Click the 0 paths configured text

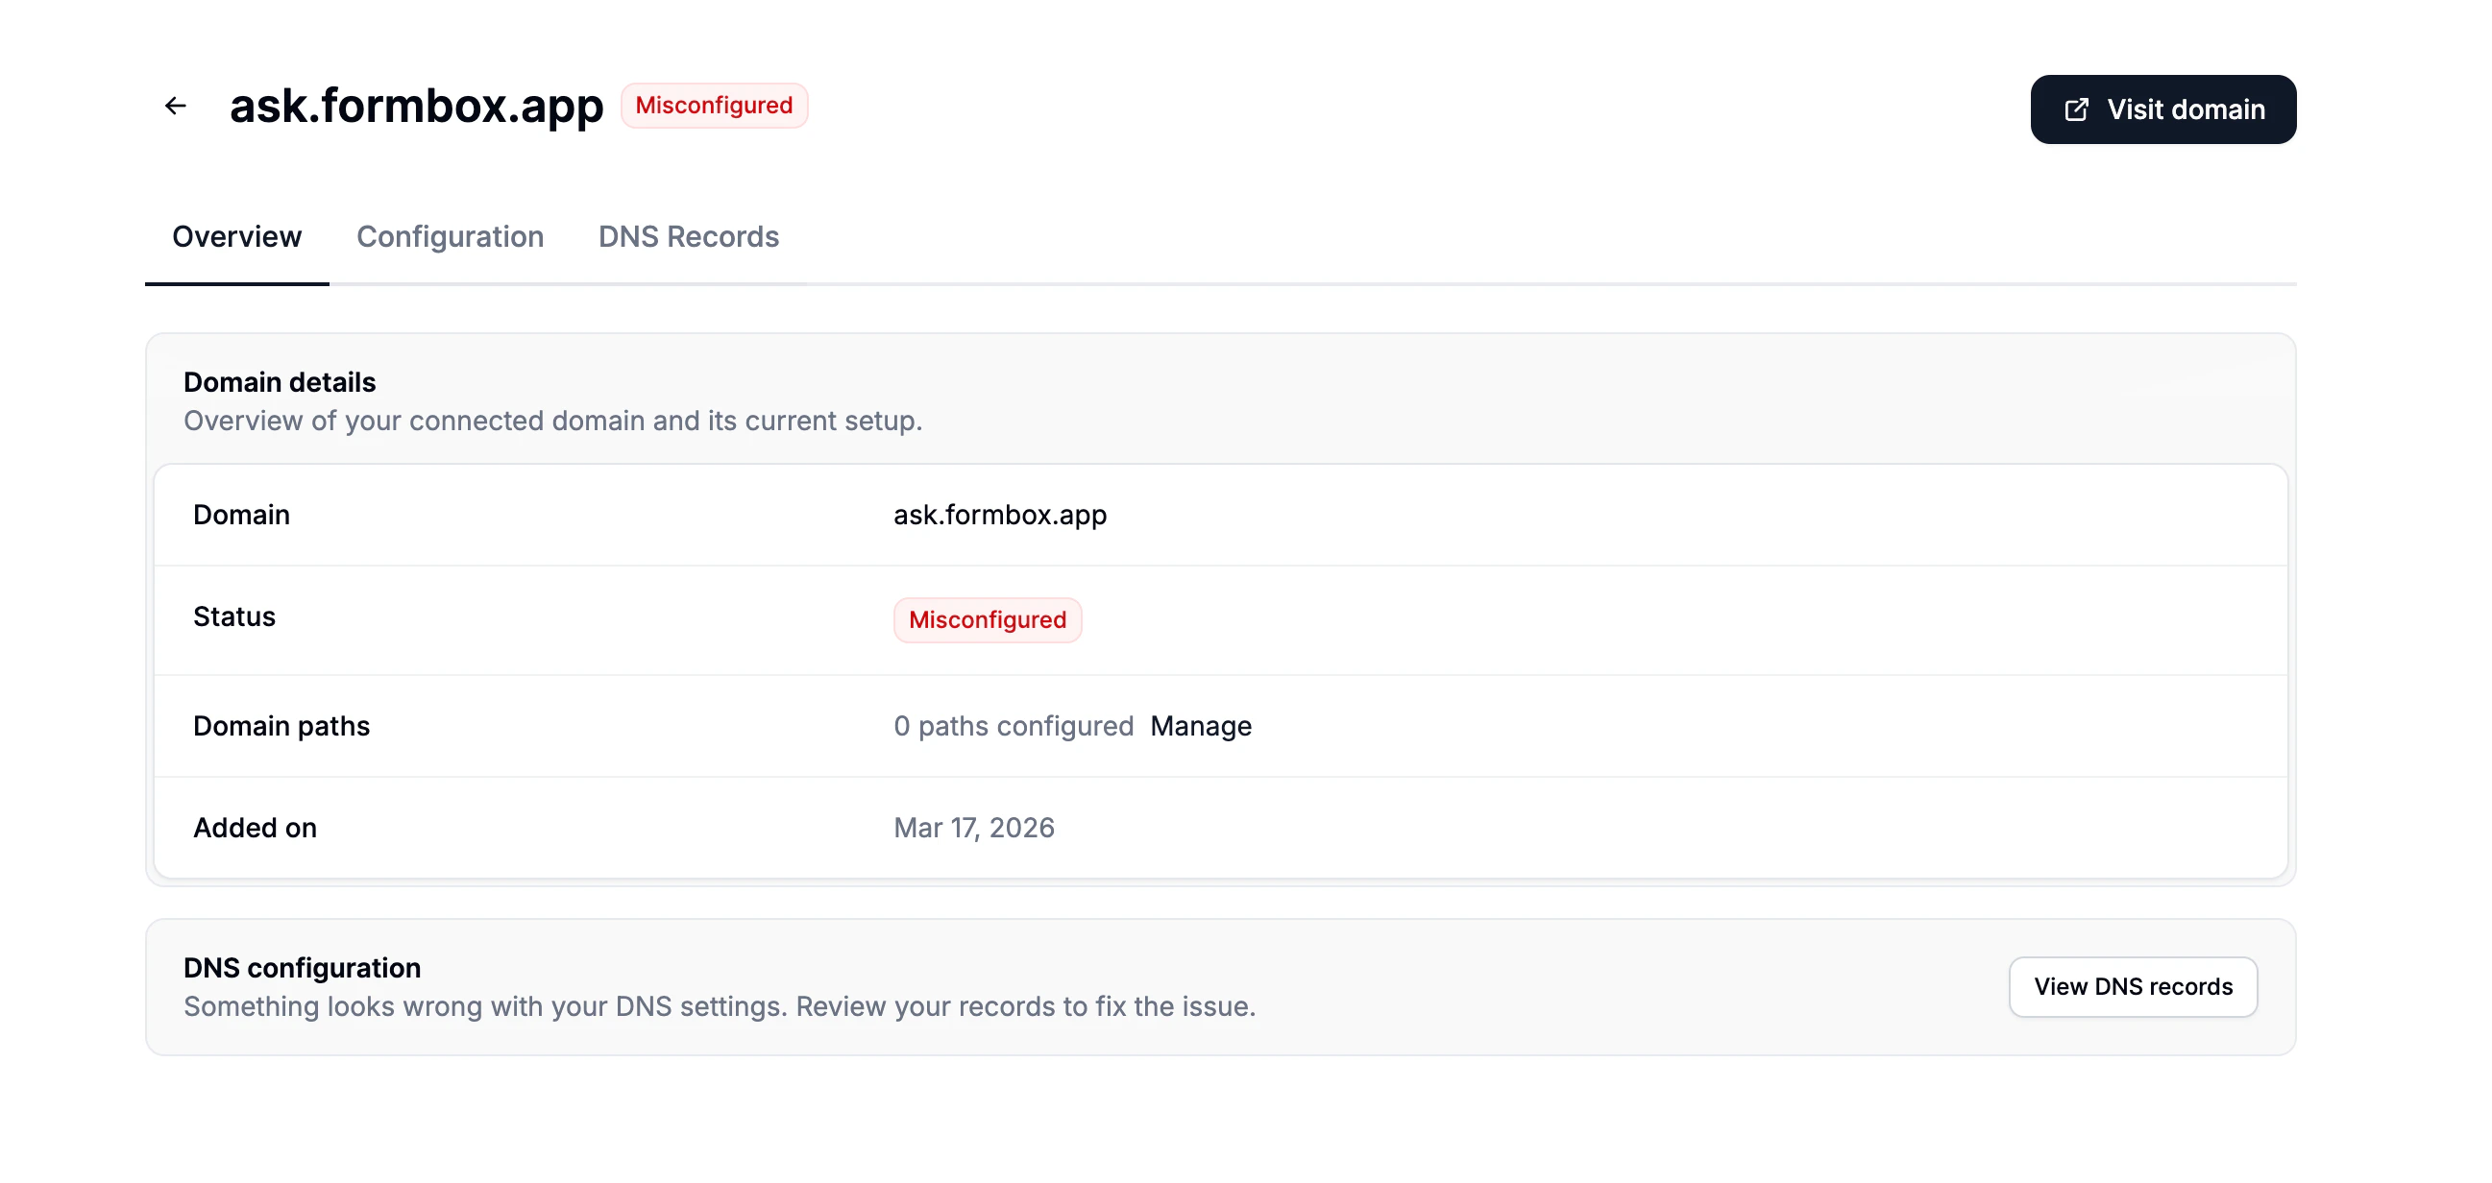point(1013,727)
